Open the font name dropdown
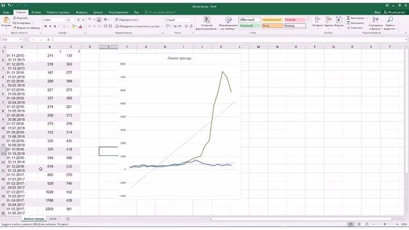The image size is (409, 230). coord(65,20)
